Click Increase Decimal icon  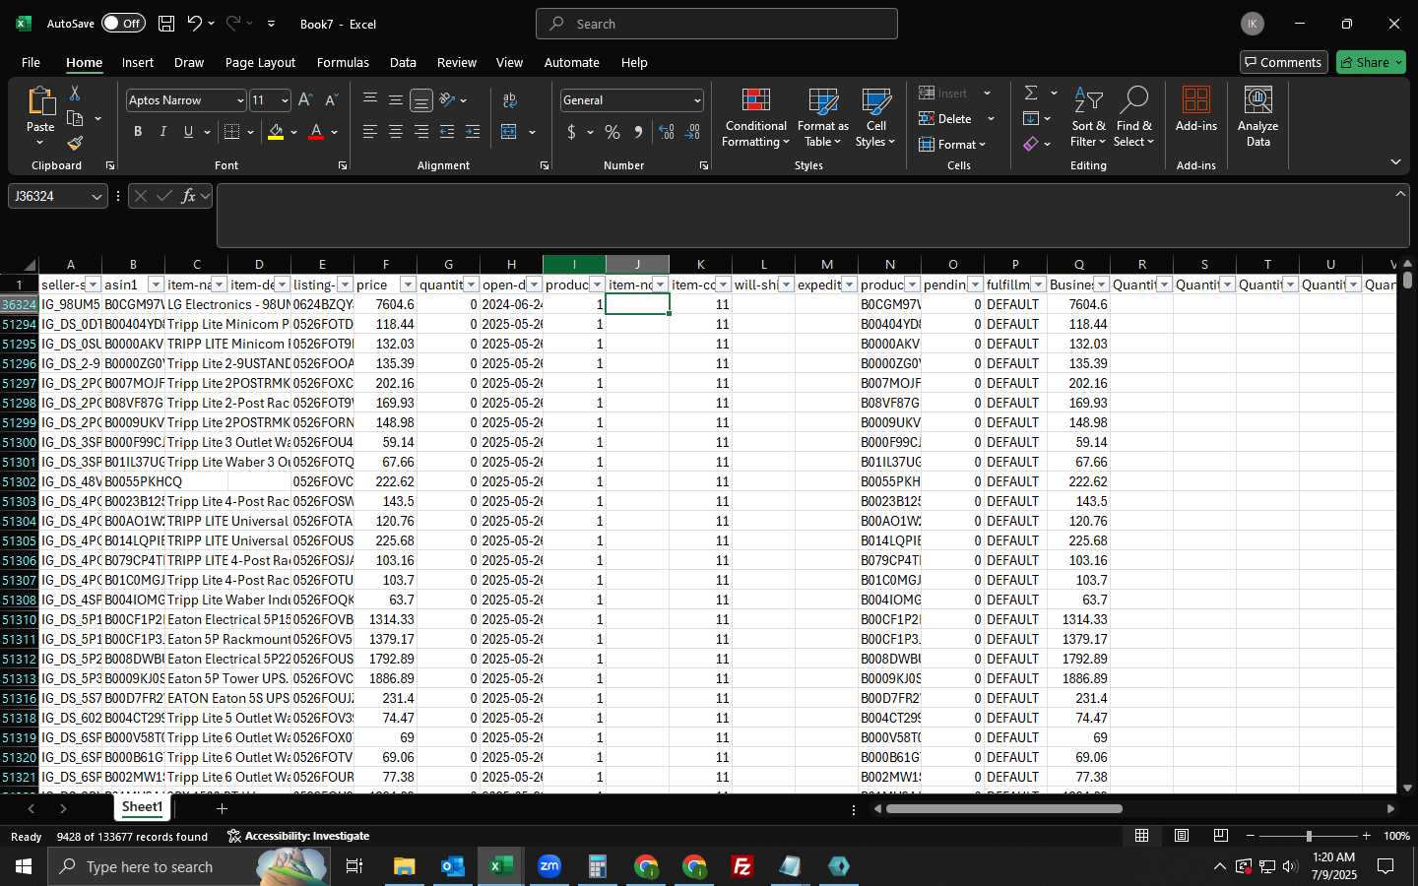(667, 132)
